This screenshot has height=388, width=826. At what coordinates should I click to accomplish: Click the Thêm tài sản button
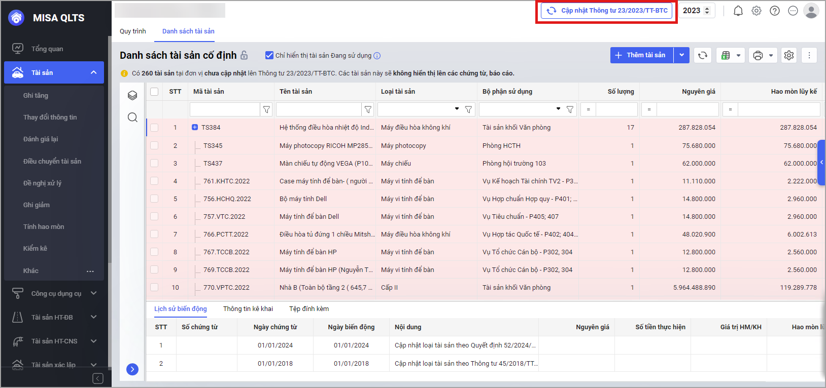point(641,55)
